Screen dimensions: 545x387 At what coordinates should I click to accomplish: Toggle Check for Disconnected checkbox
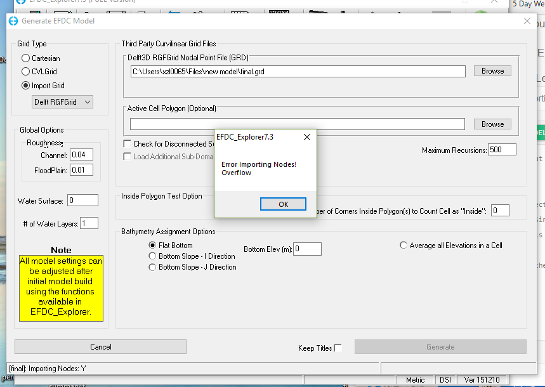(128, 143)
